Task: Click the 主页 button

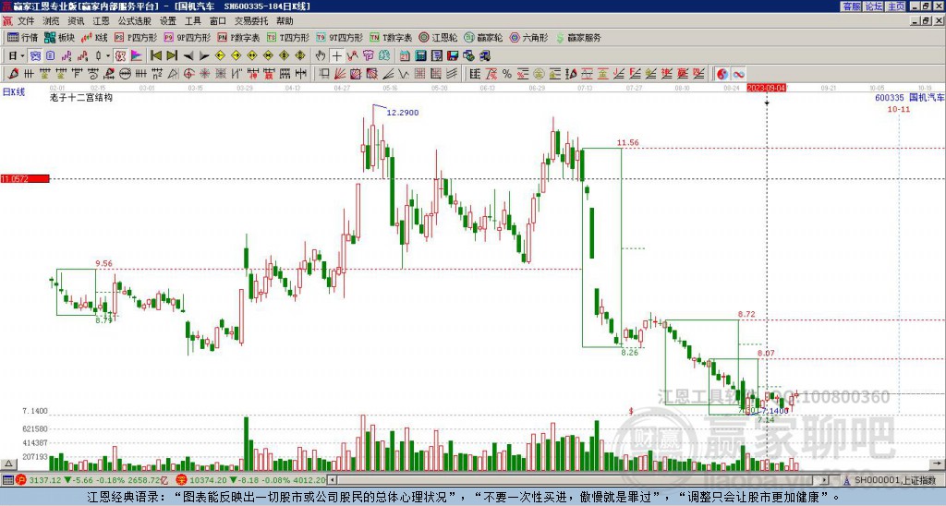Action: click(895, 6)
